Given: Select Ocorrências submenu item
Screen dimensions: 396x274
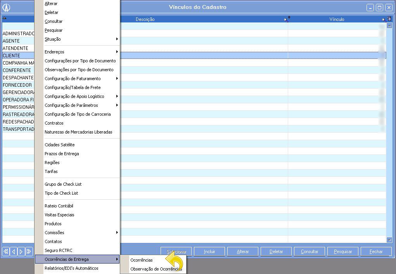Looking at the screenshot, I should pos(142,260).
